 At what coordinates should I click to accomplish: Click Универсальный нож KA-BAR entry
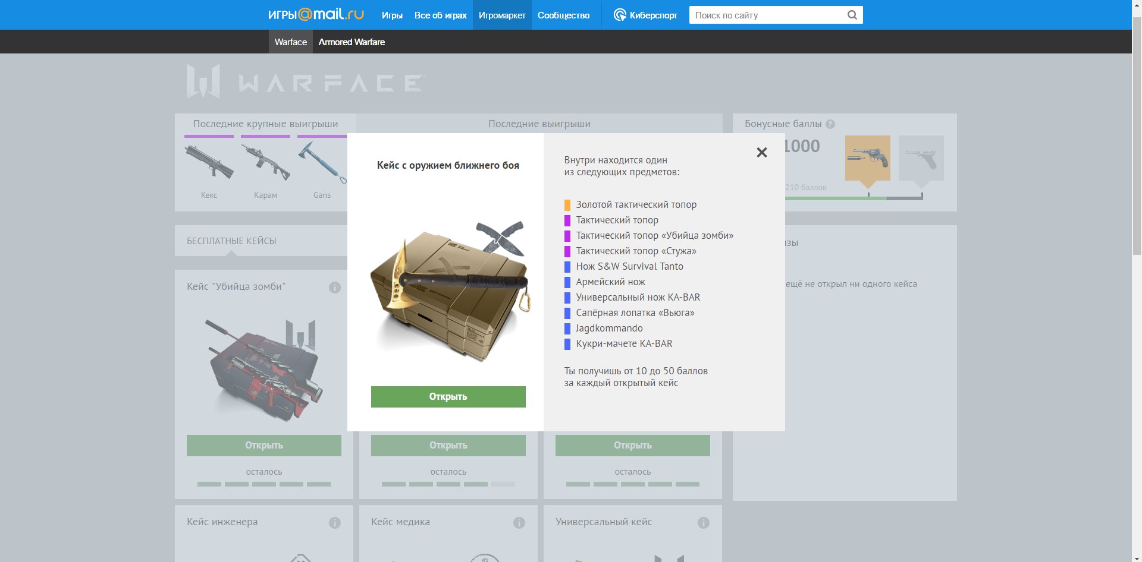pos(638,297)
